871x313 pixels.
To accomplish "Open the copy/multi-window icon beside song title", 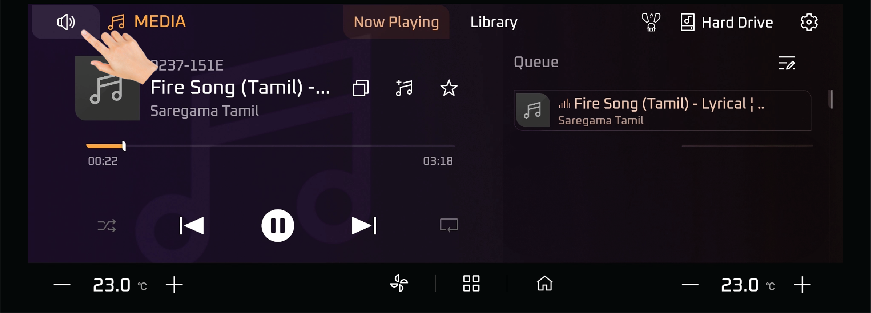I will point(360,88).
